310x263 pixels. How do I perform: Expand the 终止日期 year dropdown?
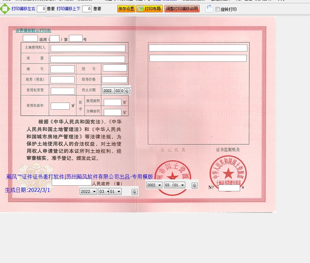click(x=108, y=91)
